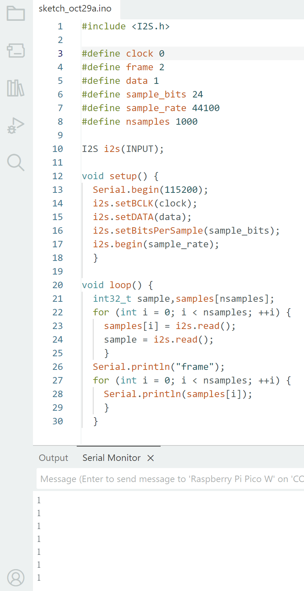Select the Serial Monitor tab

[111, 458]
